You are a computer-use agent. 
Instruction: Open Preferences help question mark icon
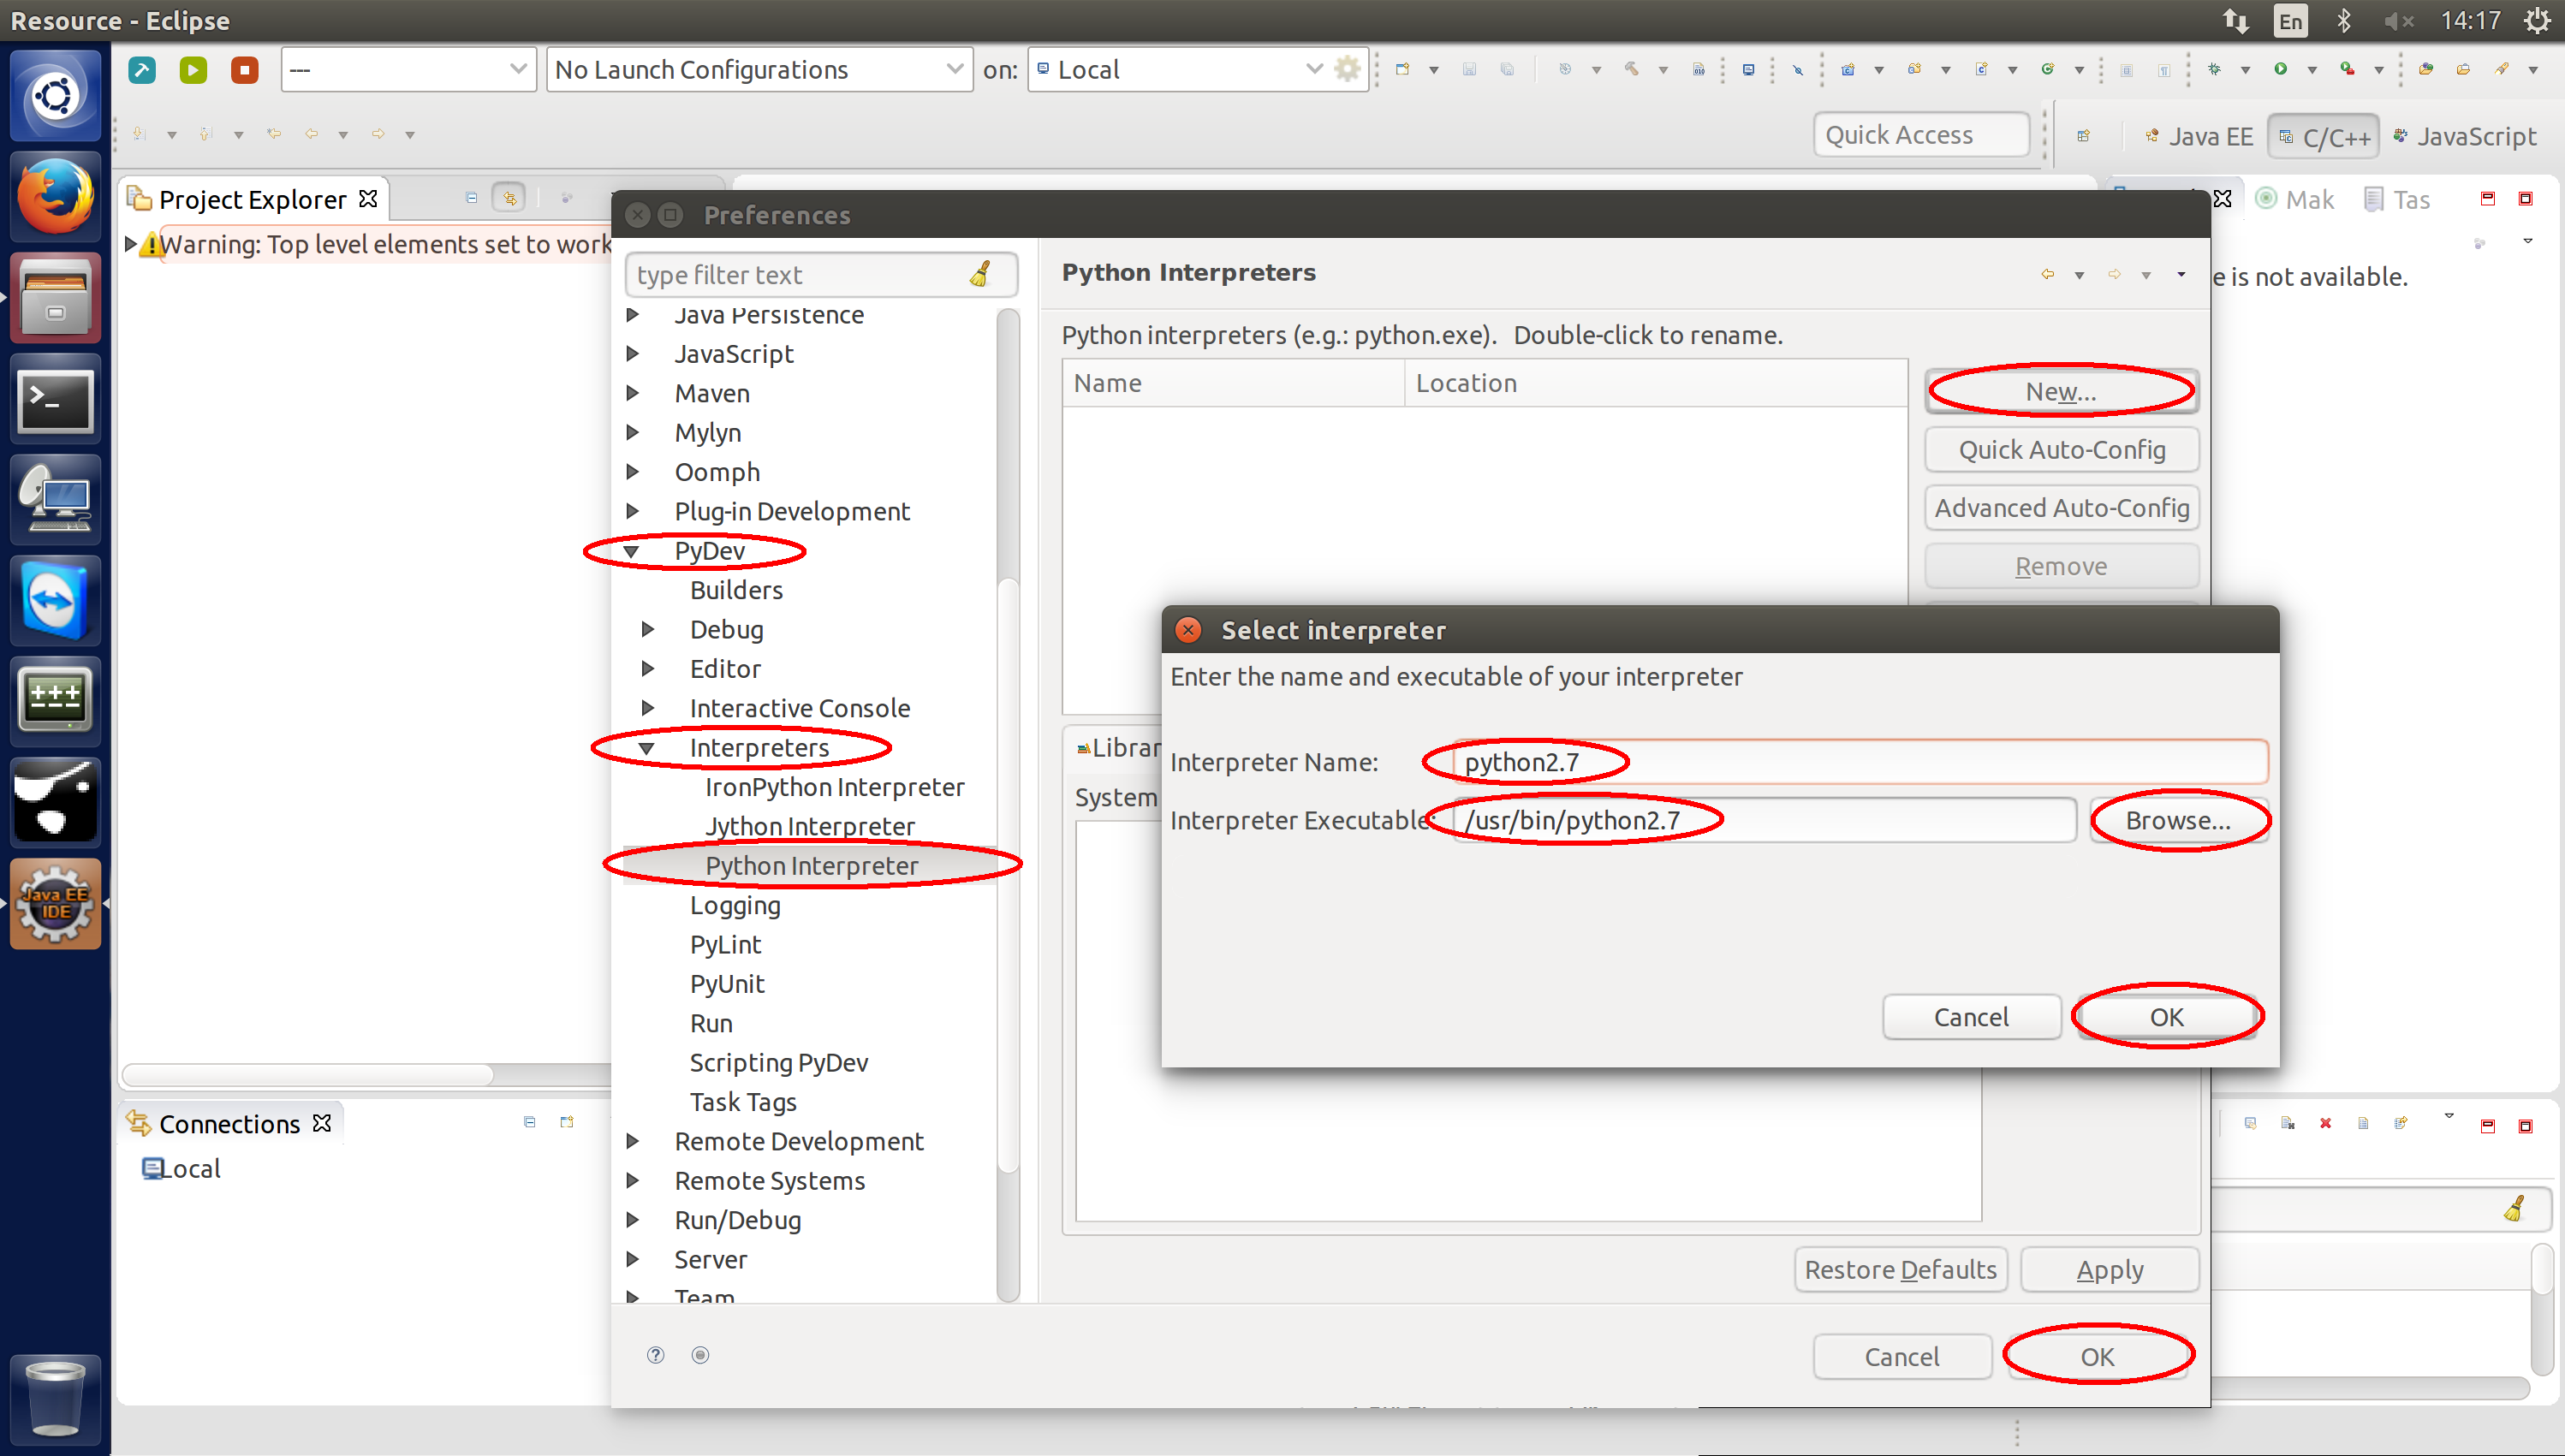point(656,1355)
